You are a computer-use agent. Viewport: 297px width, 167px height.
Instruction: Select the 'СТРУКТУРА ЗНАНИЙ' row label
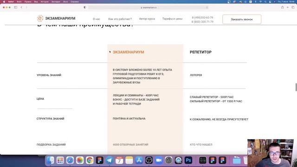click(51, 119)
